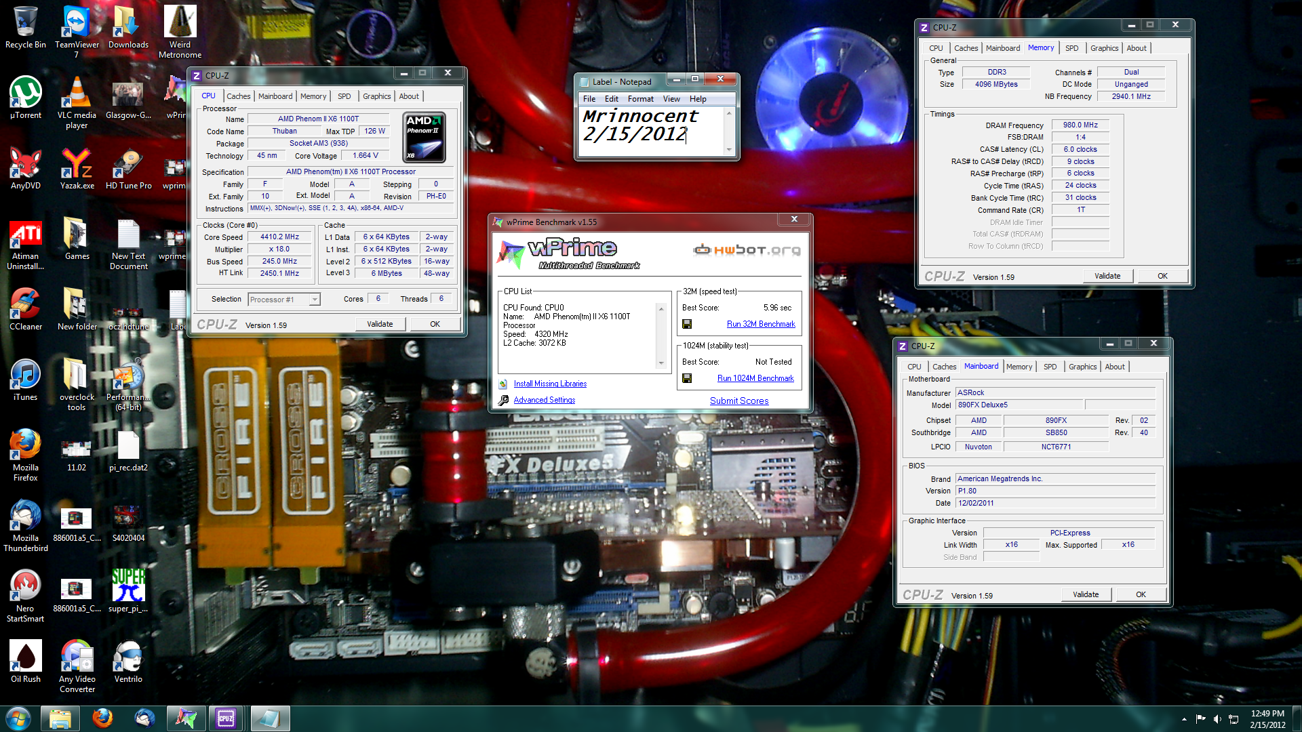This screenshot has height=732, width=1302.
Task: Click Core Speed value 4410.2 MHz
Action: [x=279, y=237]
